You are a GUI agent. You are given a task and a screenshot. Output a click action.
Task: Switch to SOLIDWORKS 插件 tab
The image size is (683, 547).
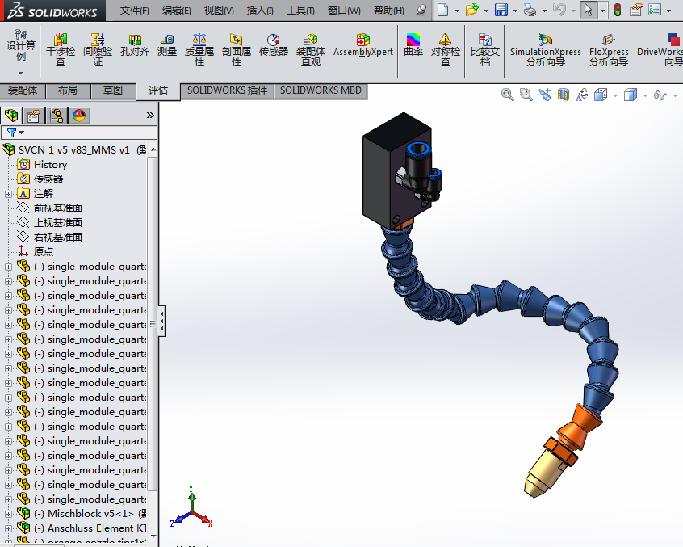pyautogui.click(x=227, y=90)
